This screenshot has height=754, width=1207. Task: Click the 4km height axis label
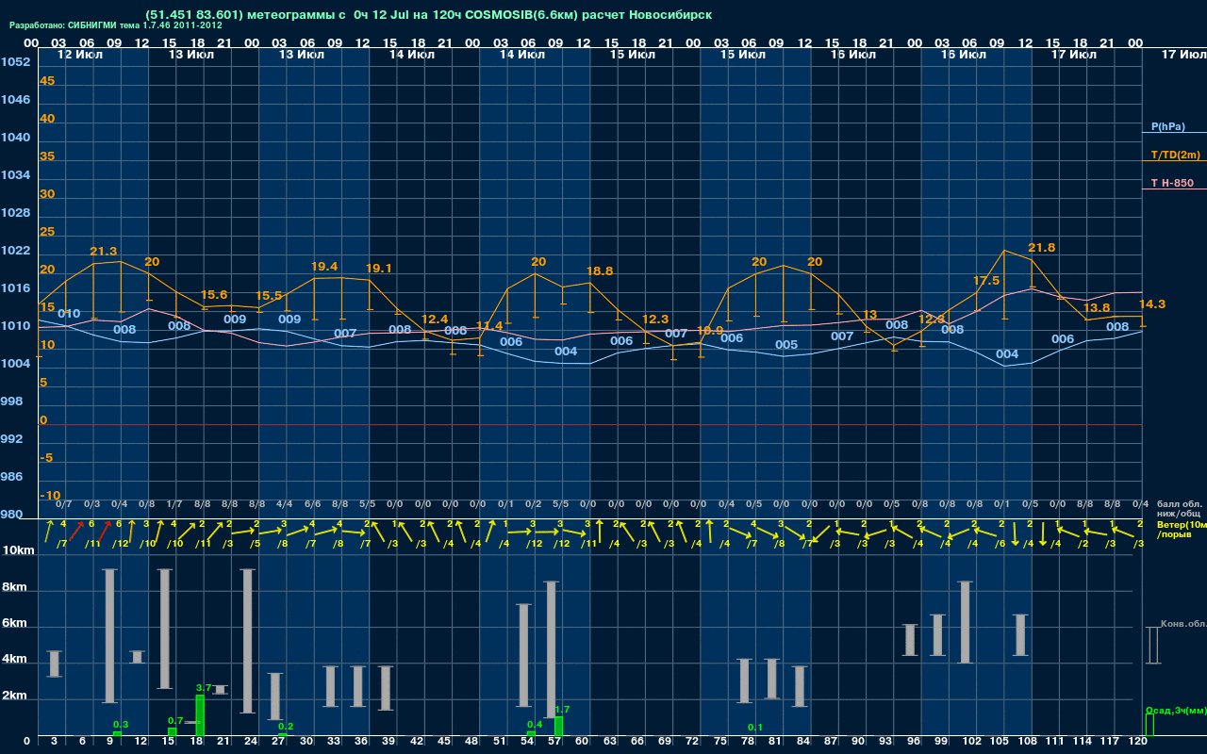point(12,660)
